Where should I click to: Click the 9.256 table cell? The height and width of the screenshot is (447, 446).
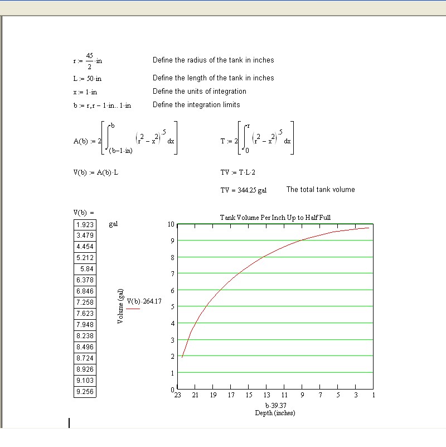pyautogui.click(x=85, y=392)
